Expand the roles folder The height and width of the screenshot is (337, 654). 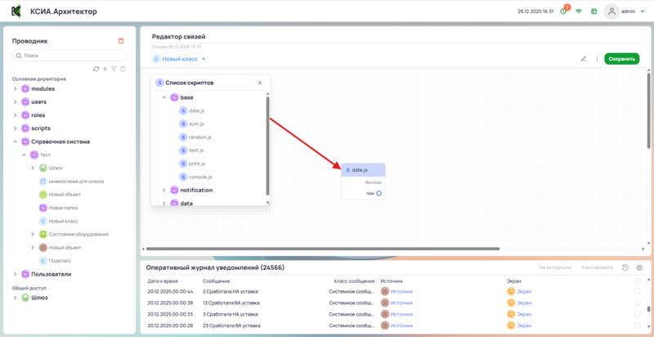coord(15,115)
